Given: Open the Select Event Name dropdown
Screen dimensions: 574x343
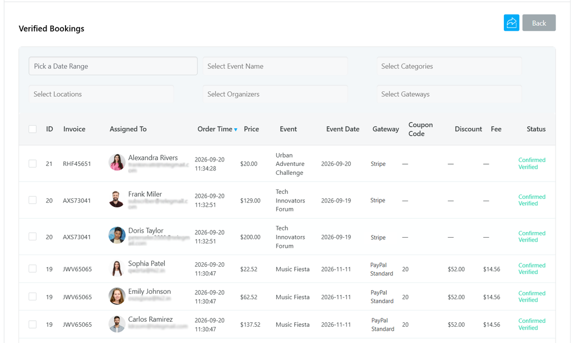Looking at the screenshot, I should [x=275, y=66].
